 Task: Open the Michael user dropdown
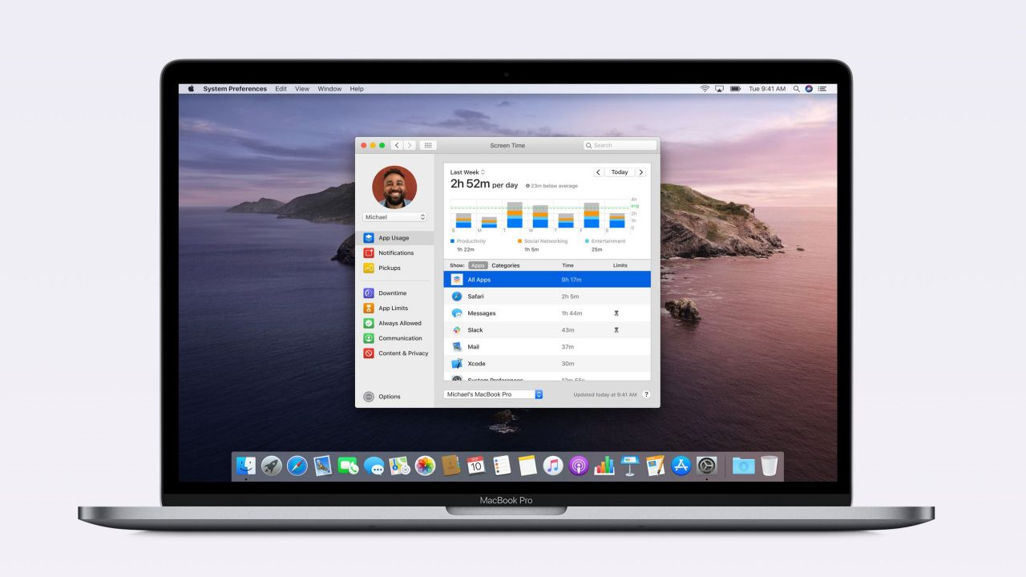[x=394, y=217]
